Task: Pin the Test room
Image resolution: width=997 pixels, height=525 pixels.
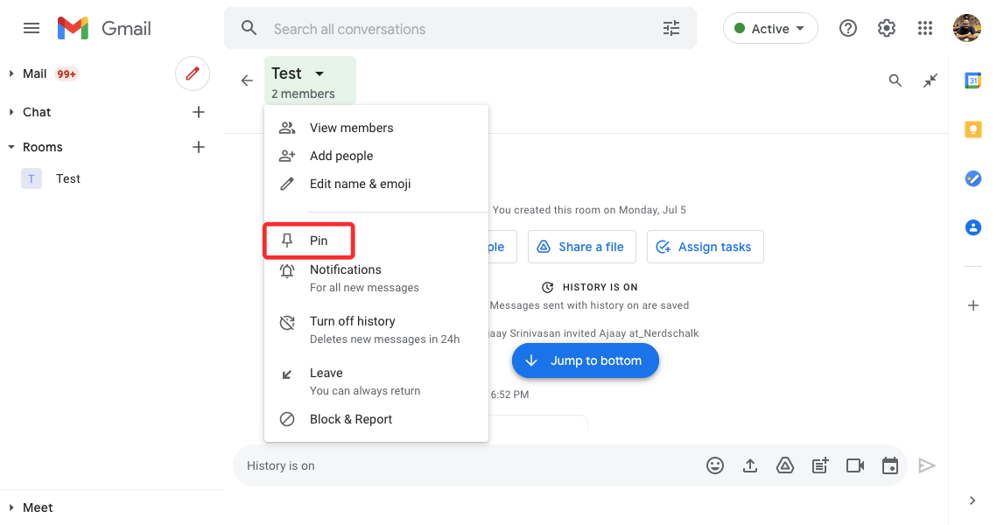Action: pyautogui.click(x=319, y=241)
